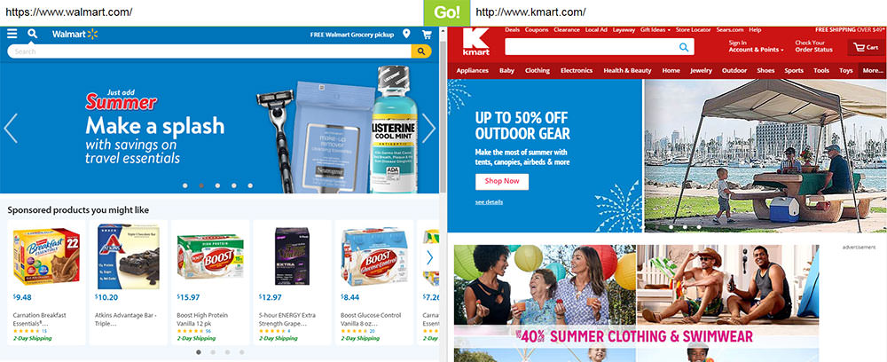Open the Electronics category
This screenshot has height=362, width=887.
coord(577,71)
